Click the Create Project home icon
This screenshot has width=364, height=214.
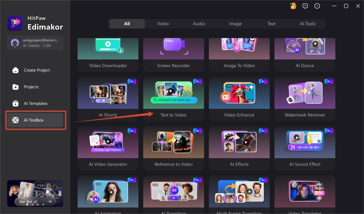15,70
